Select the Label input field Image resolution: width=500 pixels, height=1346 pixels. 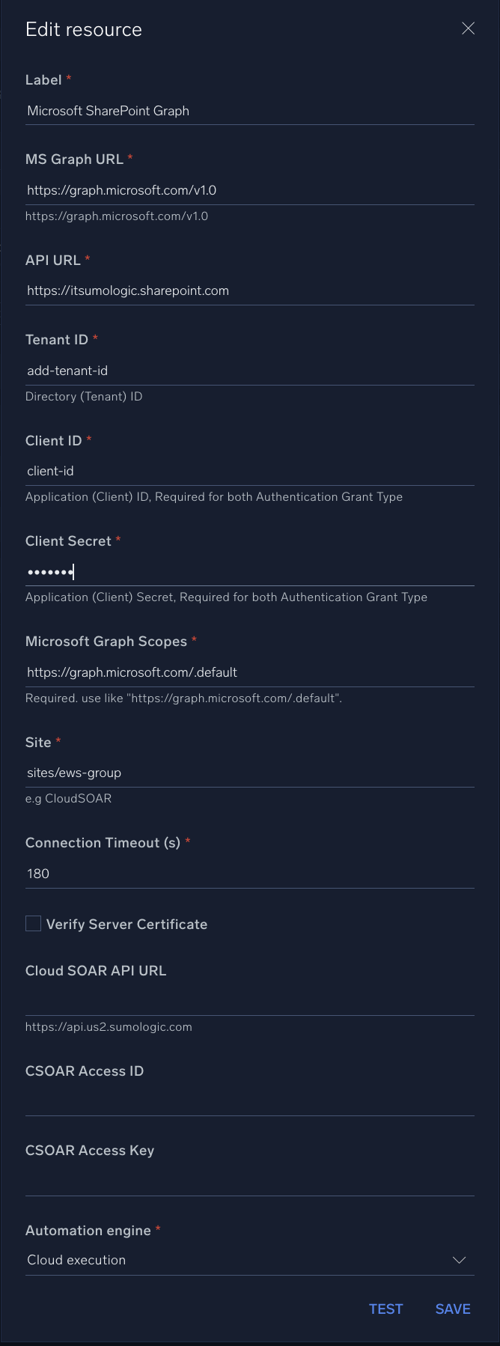(249, 111)
